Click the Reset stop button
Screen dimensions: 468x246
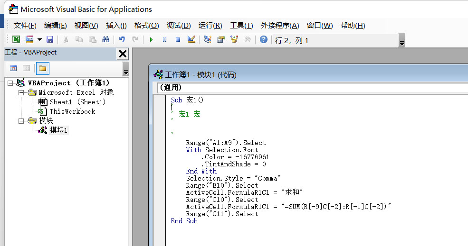pyautogui.click(x=178, y=39)
